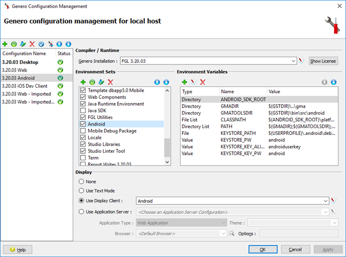The image size is (346, 257).
Task: Click the green plus above Configuration Name list
Action: coord(5,44)
